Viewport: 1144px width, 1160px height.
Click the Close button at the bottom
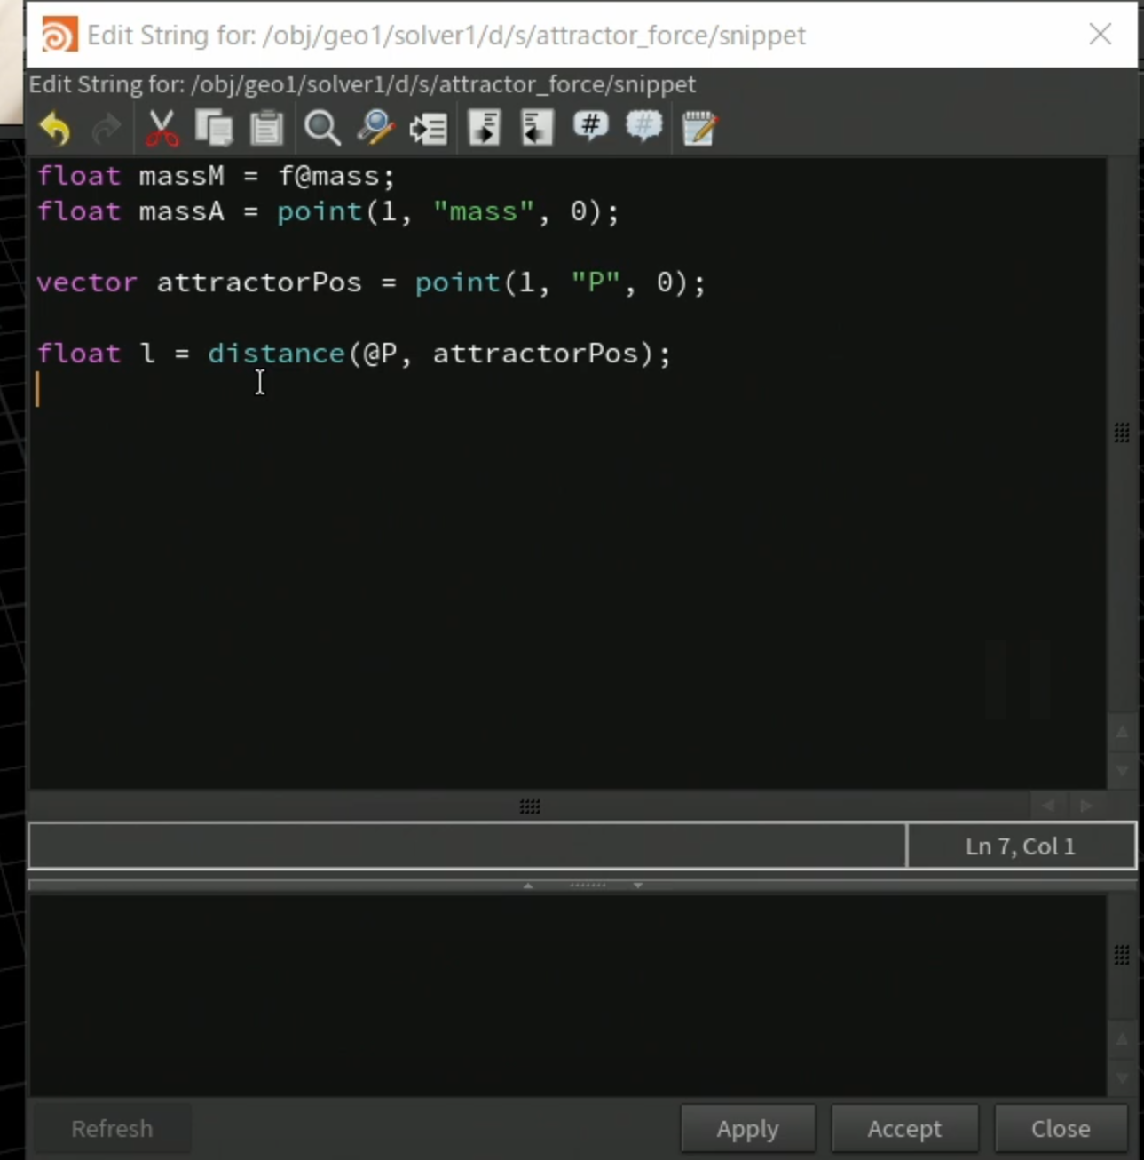click(1061, 1128)
